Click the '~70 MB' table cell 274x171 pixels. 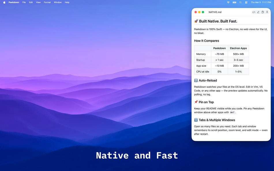coord(219,54)
